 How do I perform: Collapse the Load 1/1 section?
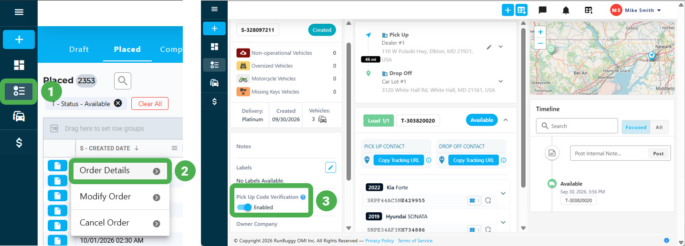tap(506, 120)
